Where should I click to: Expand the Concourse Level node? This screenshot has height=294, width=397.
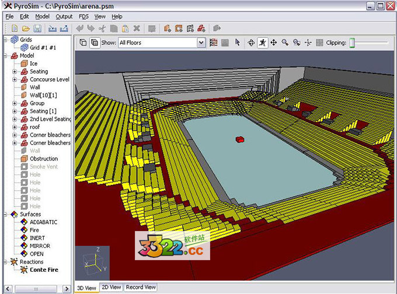15,79
